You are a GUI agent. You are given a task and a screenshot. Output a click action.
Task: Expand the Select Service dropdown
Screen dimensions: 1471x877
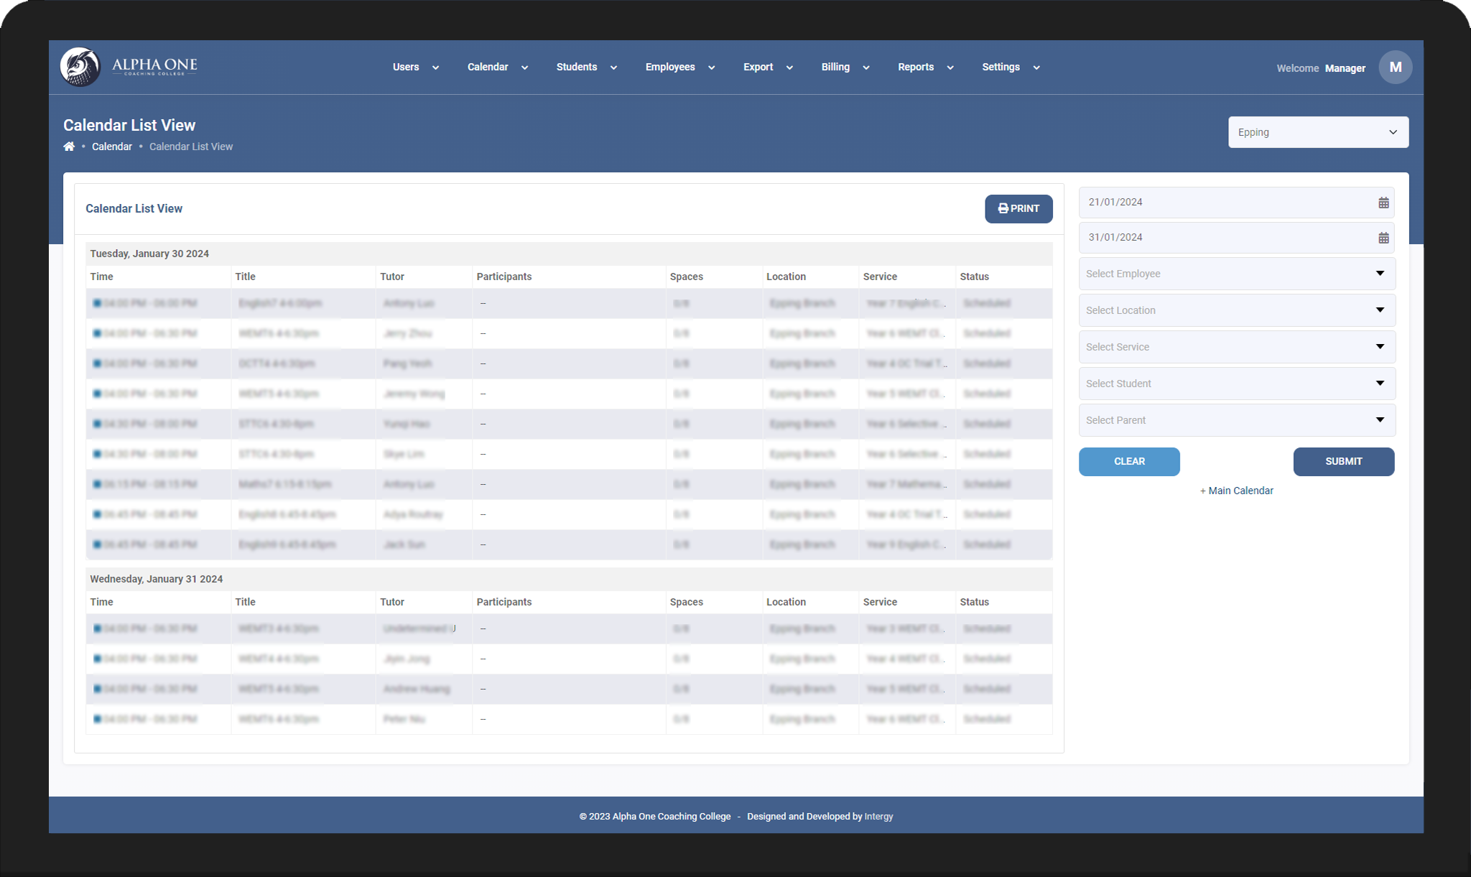[1237, 347]
